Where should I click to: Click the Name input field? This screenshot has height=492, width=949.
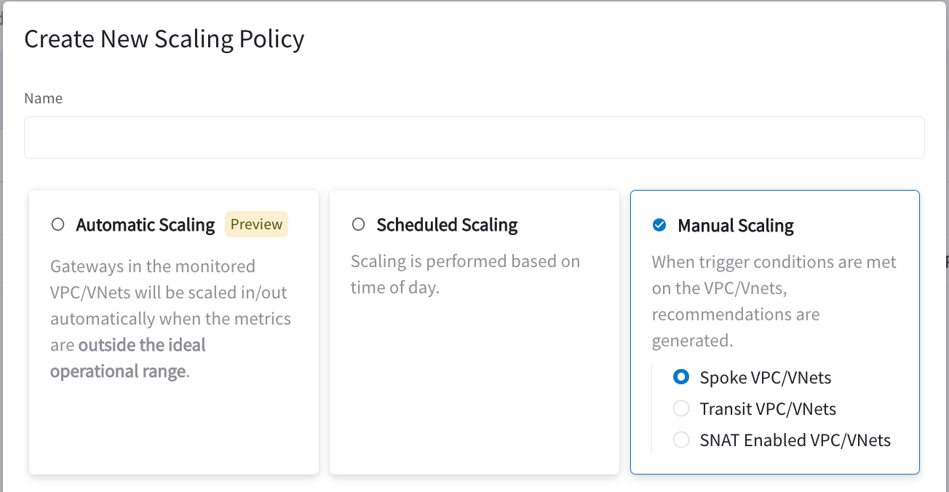pyautogui.click(x=474, y=138)
